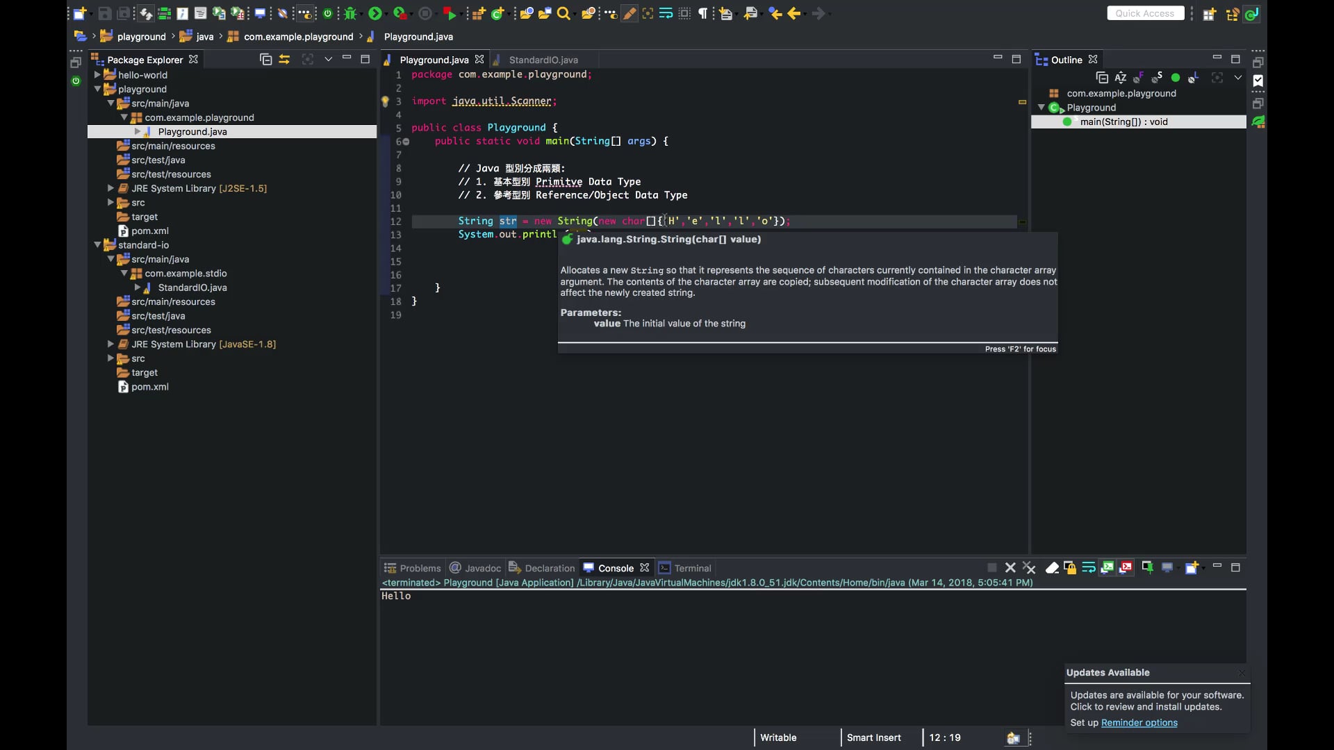Toggle Scroll Lock in the console
The height and width of the screenshot is (750, 1334).
1070,567
